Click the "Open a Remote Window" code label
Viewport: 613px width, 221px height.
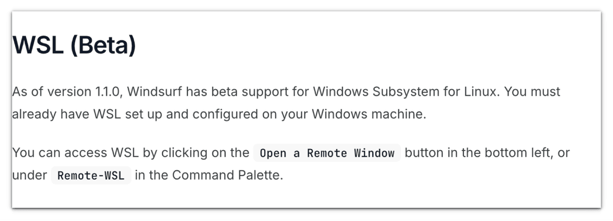click(x=327, y=153)
